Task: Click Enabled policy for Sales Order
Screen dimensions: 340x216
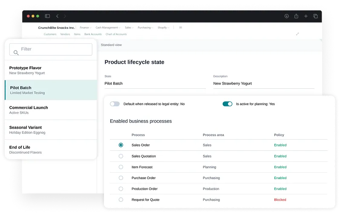Action: point(280,145)
